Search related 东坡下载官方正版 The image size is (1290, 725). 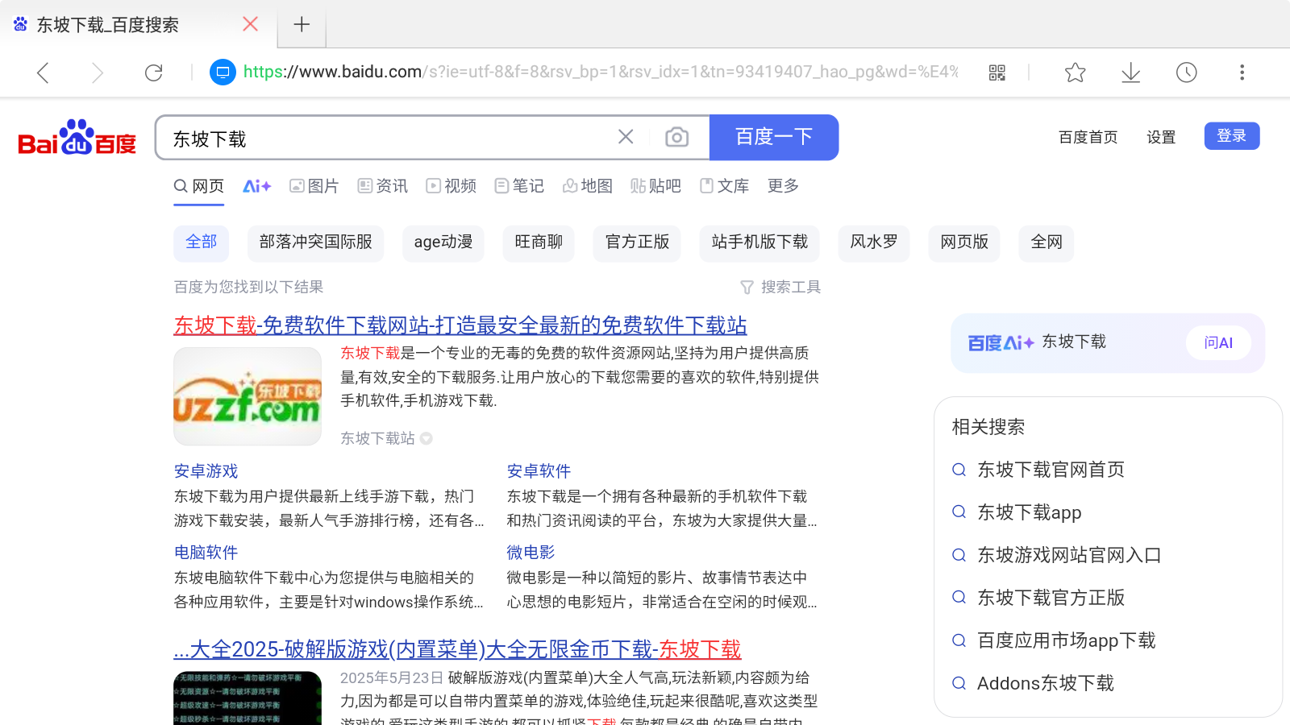[x=1051, y=598]
